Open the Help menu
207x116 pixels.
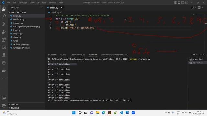click(61, 3)
